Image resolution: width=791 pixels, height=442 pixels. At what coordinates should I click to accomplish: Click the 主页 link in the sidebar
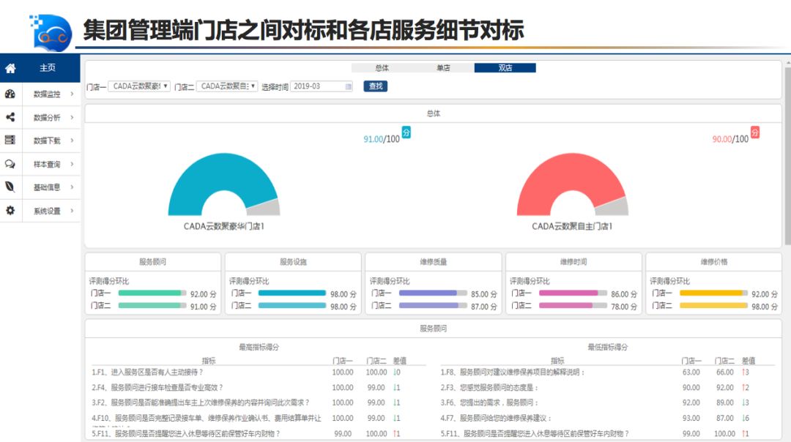coord(47,68)
